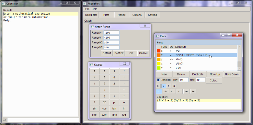Select the >= operator toggle
The height and width of the screenshot is (125, 253).
click(x=186, y=91)
